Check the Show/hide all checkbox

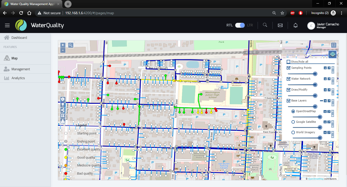point(288,62)
